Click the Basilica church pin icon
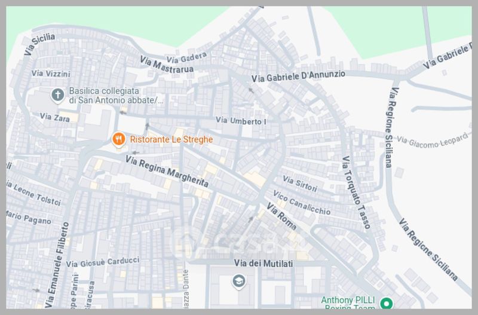This screenshot has height=315, width=478. pos(57,95)
